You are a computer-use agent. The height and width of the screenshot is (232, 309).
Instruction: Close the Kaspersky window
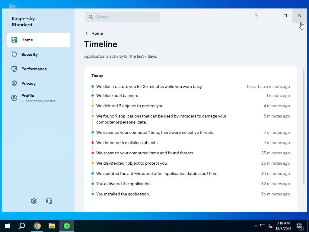click(300, 16)
